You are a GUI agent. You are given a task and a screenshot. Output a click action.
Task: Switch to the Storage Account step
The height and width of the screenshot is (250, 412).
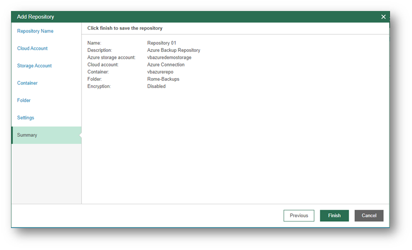[x=34, y=66]
